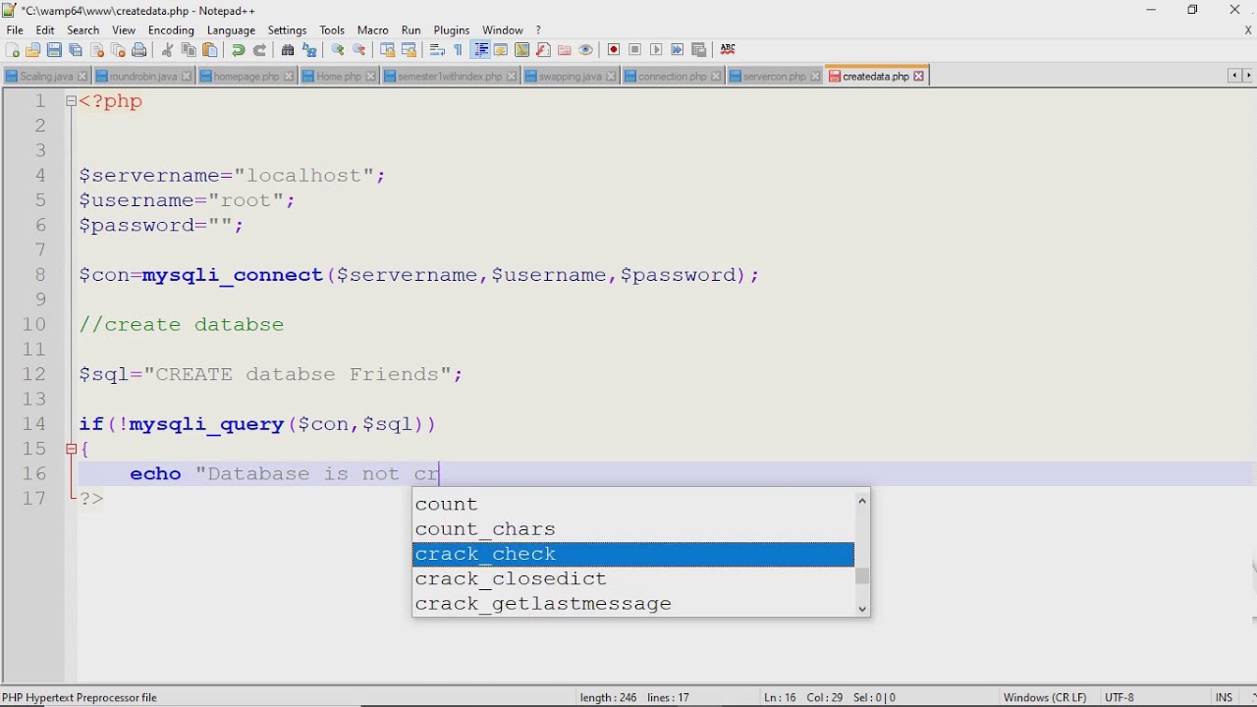Switch to the homepage.php tab
Image resolution: width=1257 pixels, height=707 pixels.
tap(246, 77)
